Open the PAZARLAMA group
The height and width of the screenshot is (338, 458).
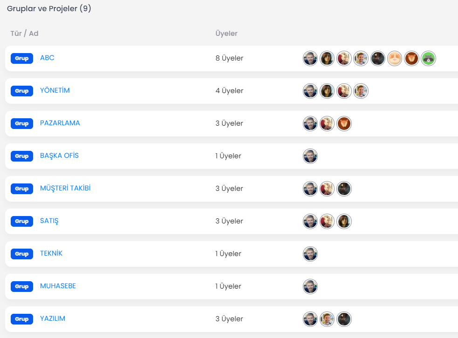coord(60,123)
